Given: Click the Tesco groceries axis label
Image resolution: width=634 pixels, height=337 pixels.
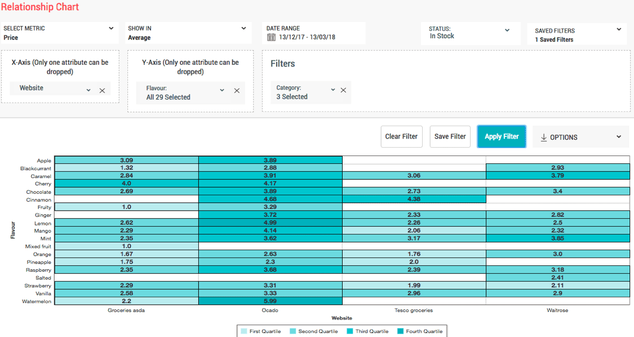Looking at the screenshot, I should click(414, 311).
